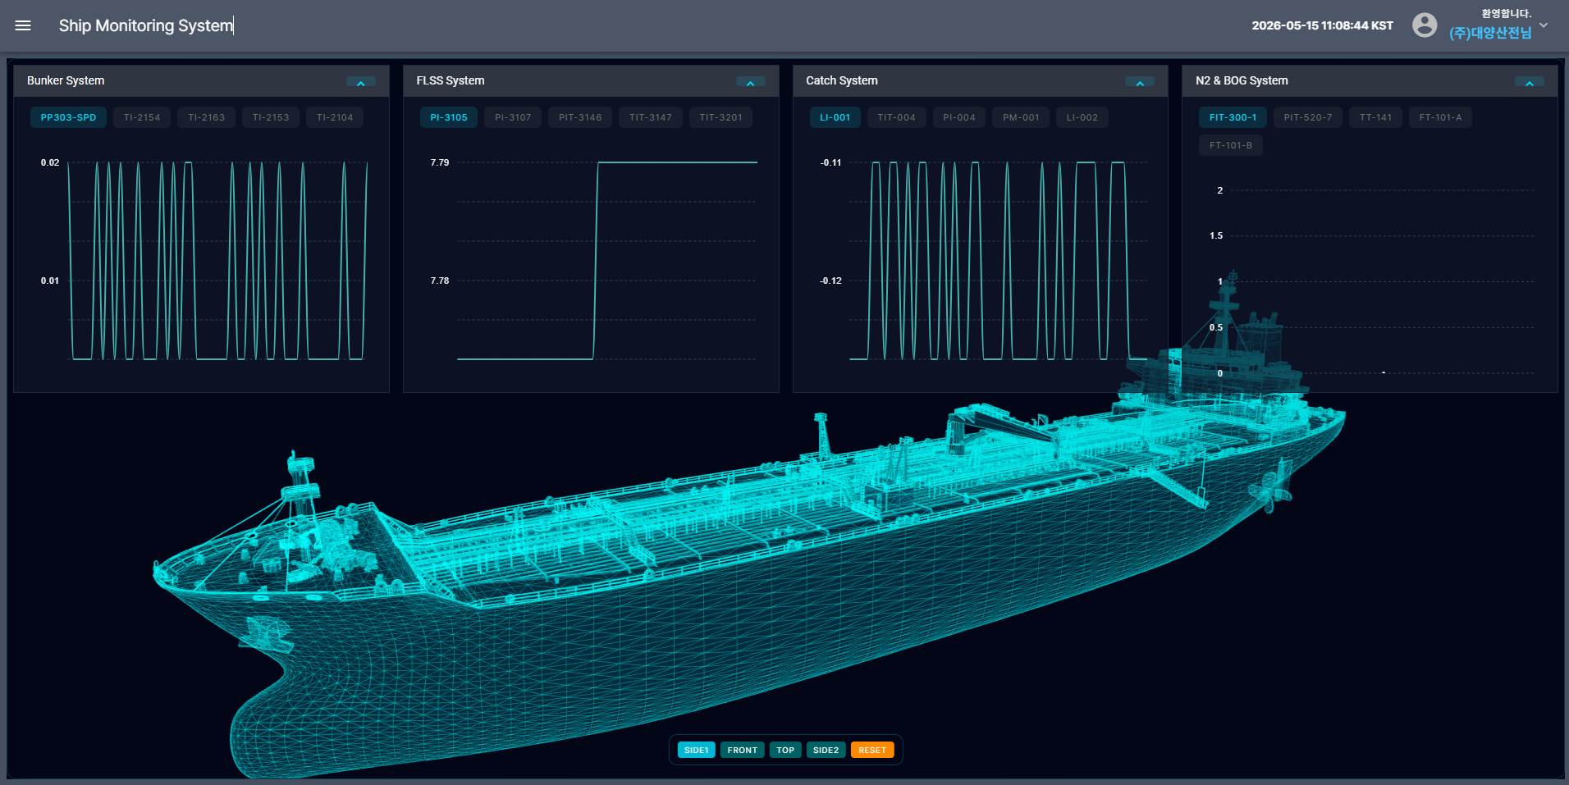The image size is (1569, 785).
Task: Set ship view to SIDE2
Action: 826,750
